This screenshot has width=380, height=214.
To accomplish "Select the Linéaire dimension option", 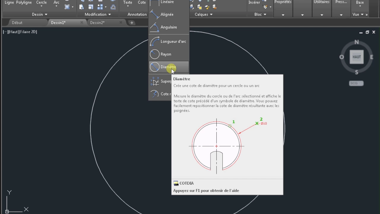I will (169, 2).
